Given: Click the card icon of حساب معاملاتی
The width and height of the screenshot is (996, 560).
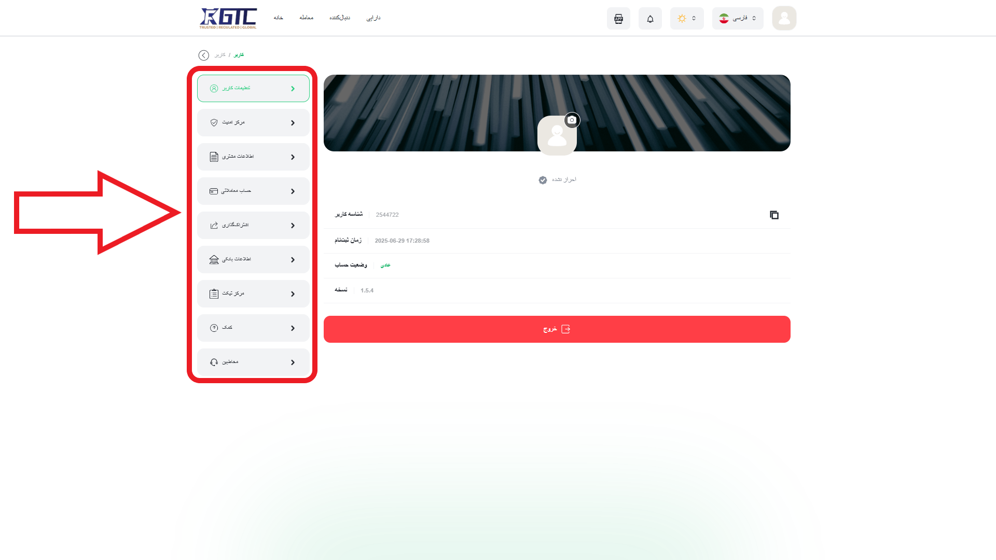Looking at the screenshot, I should pos(214,191).
